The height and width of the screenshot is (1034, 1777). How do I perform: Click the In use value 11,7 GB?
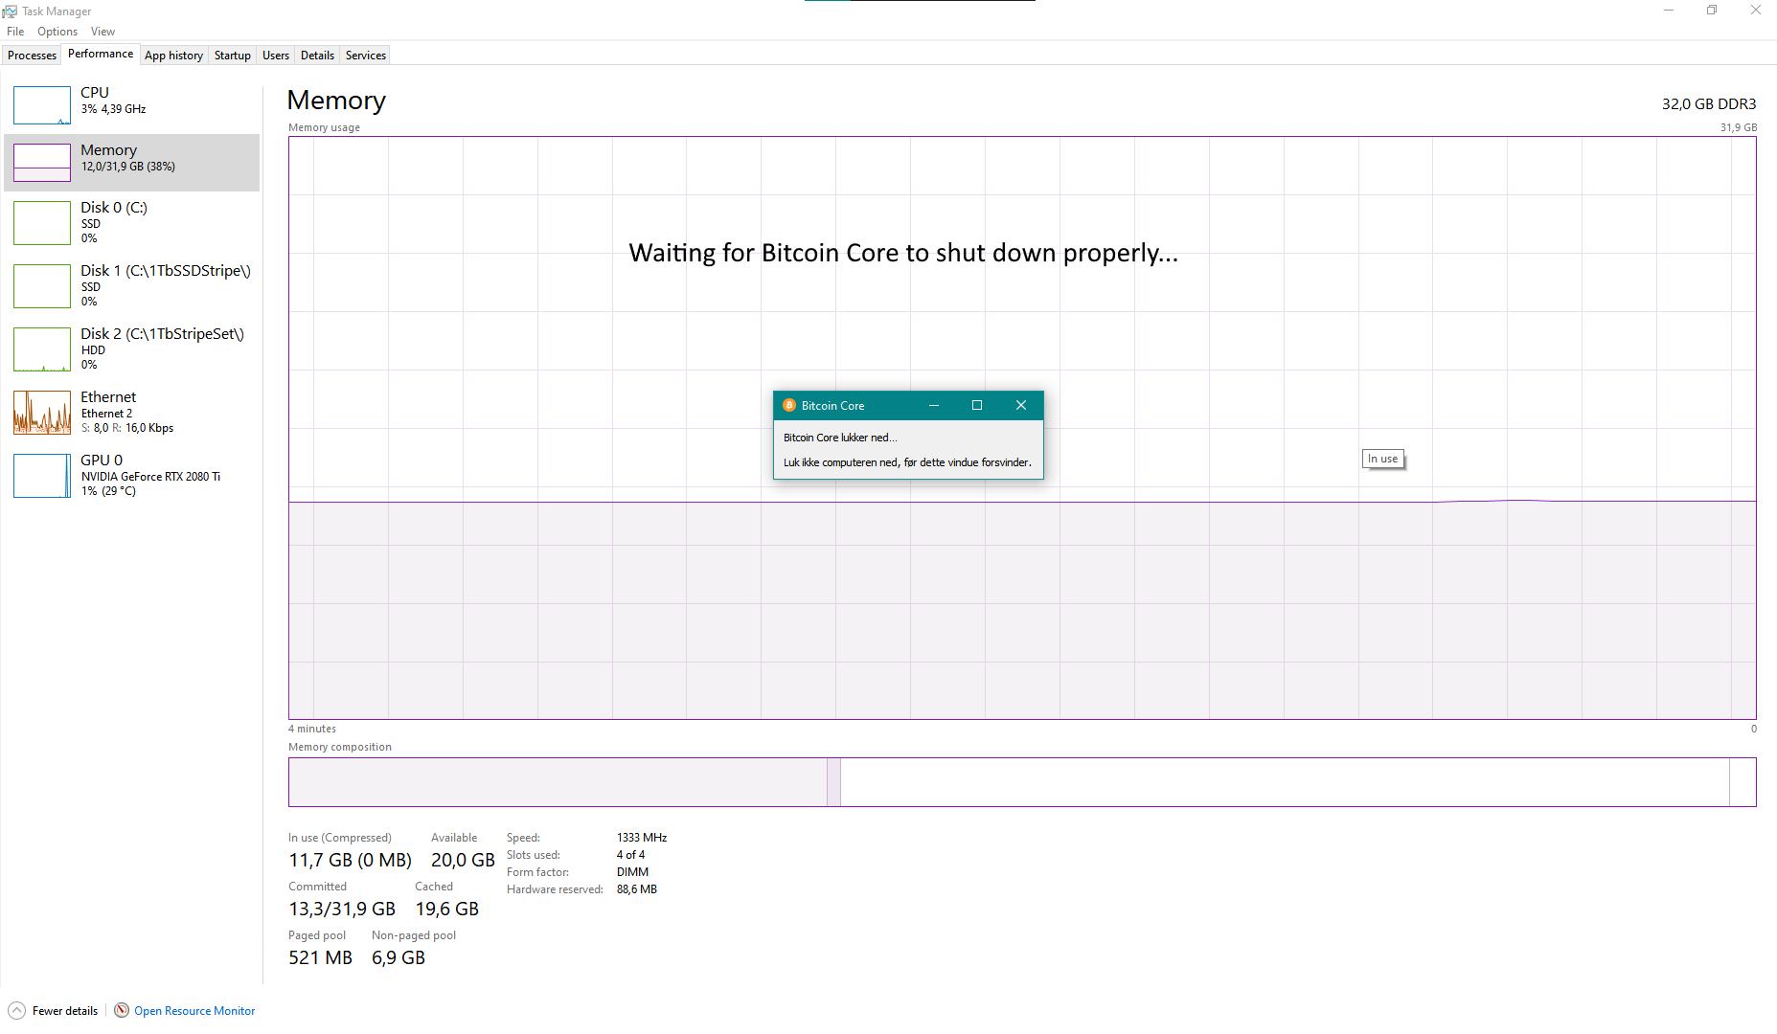350,860
